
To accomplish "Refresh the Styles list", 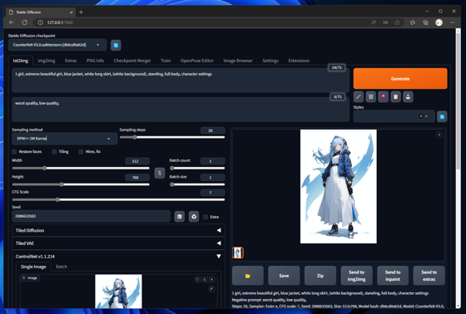I will [x=442, y=116].
